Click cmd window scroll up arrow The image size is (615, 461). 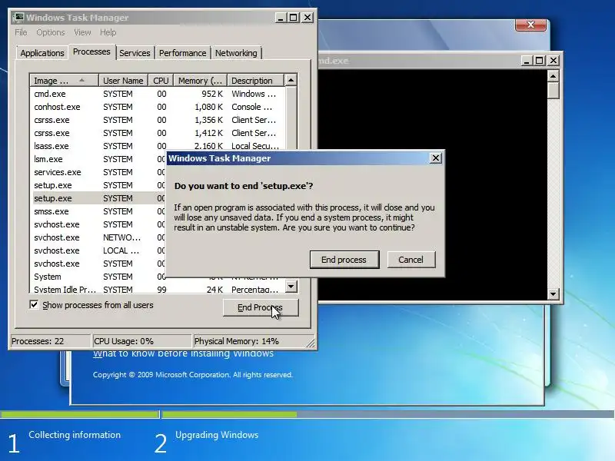[553, 76]
